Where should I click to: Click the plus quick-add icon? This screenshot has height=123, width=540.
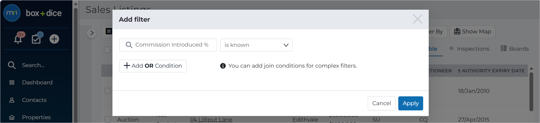(54, 39)
